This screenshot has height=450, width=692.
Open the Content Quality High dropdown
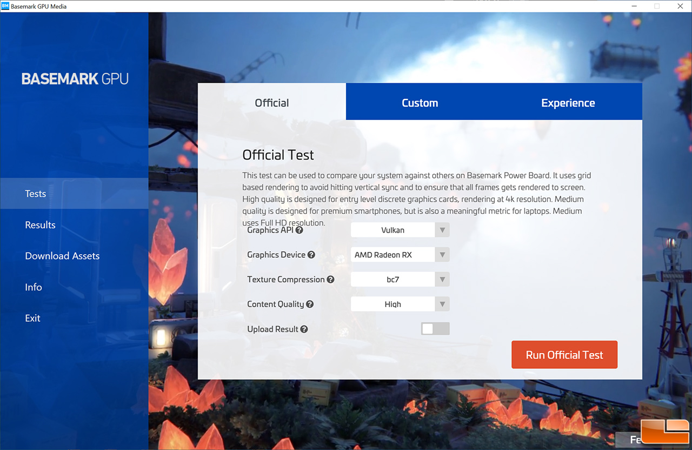coord(400,304)
